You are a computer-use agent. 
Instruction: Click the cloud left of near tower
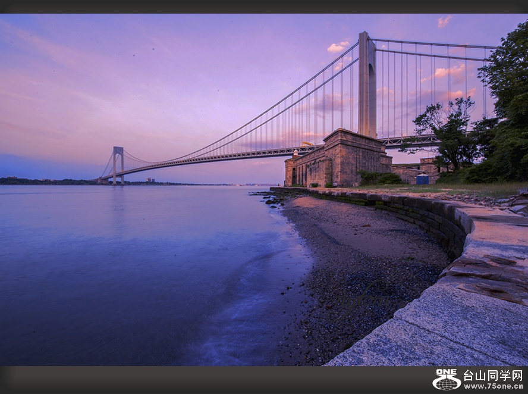point(338,46)
